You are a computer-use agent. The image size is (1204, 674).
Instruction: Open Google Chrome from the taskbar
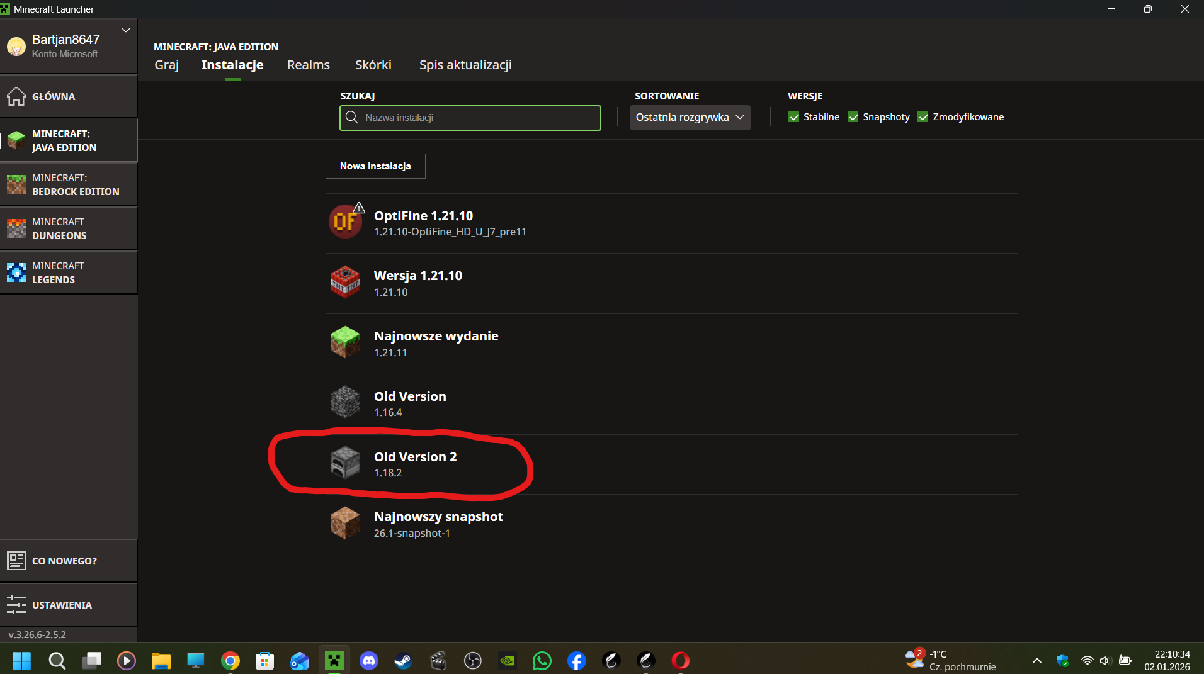tap(230, 660)
